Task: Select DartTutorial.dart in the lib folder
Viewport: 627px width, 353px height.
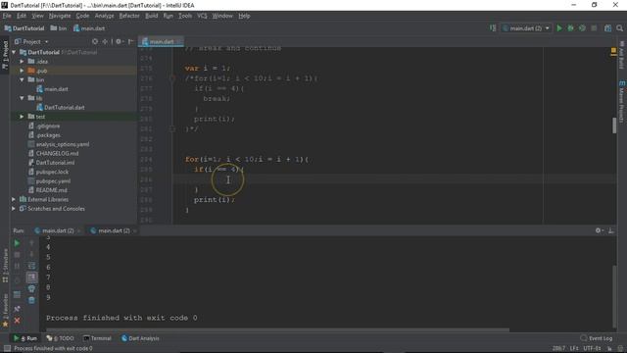Action: tap(61, 107)
